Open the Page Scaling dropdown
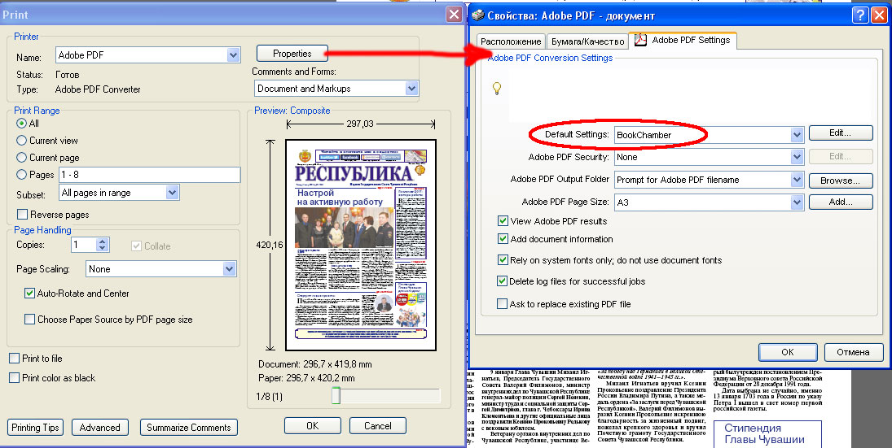The image size is (892, 448). click(229, 268)
